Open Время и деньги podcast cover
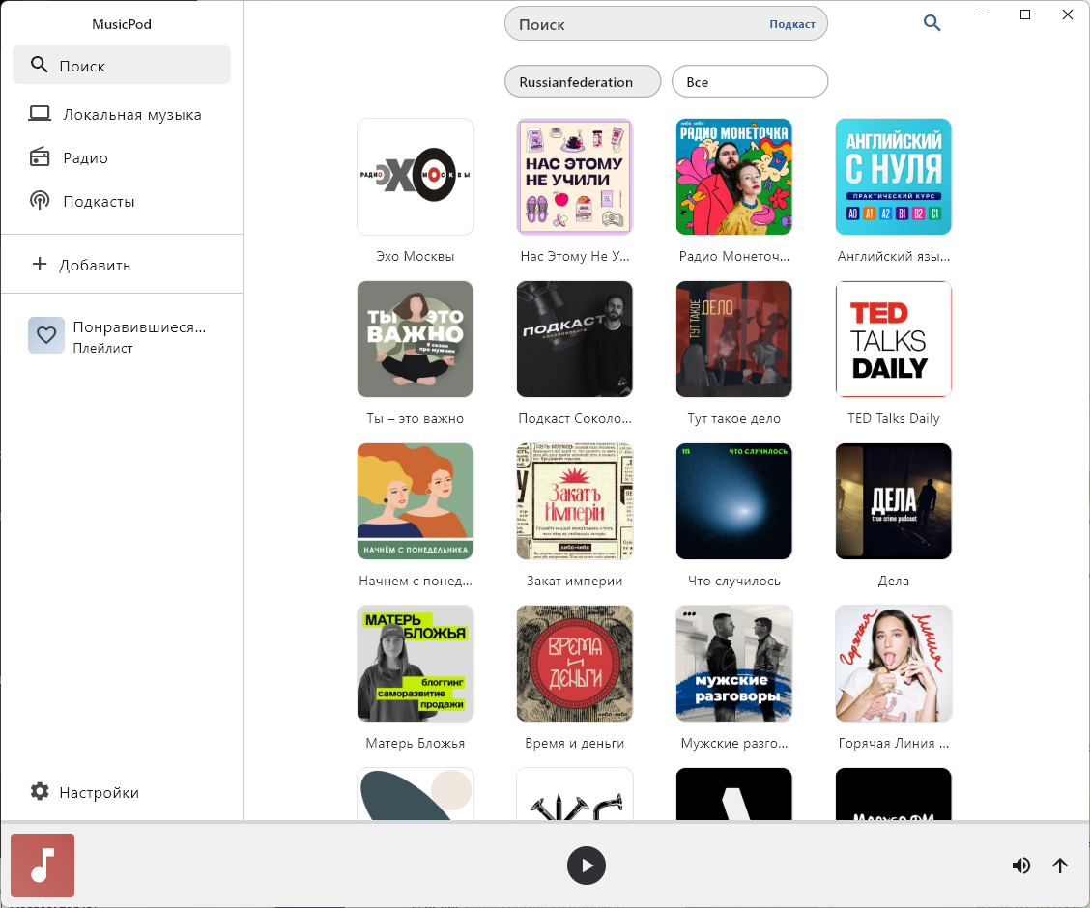Screen dimensions: 1090x908 [x=574, y=664]
